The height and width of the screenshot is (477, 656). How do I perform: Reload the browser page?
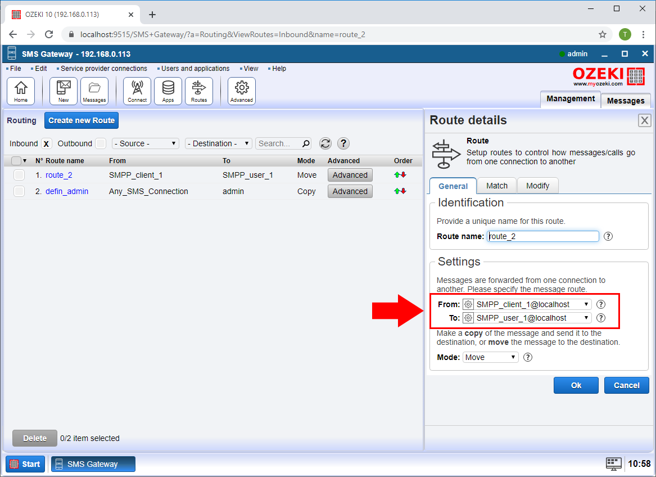[49, 34]
